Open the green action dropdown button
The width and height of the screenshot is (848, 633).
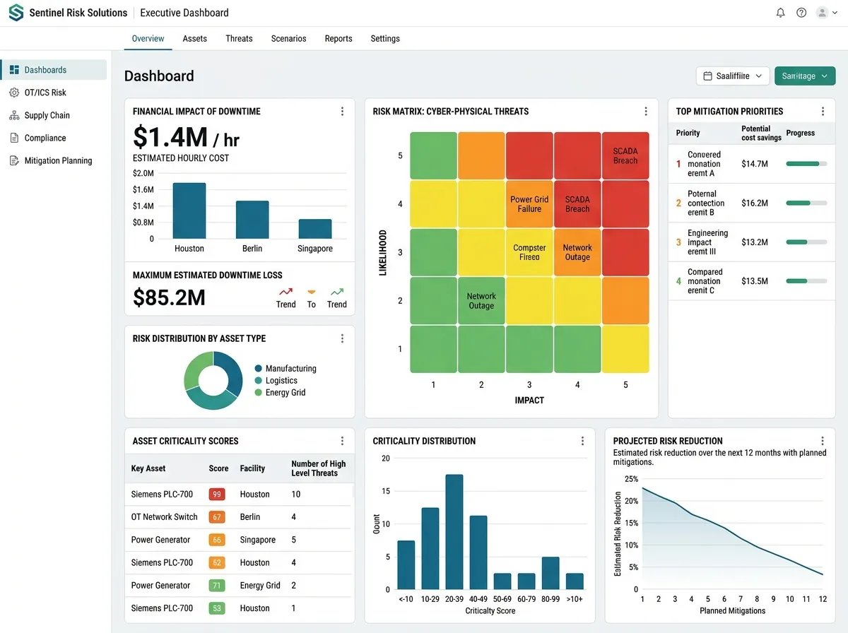(x=805, y=76)
